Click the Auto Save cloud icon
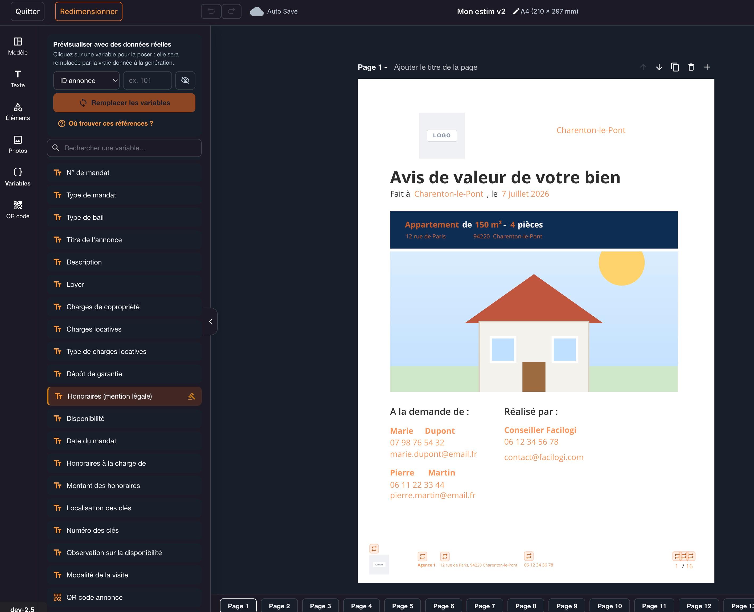This screenshot has height=612, width=754. pyautogui.click(x=257, y=12)
